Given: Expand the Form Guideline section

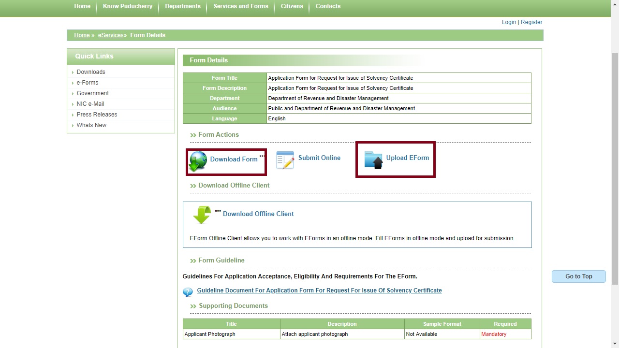Looking at the screenshot, I should point(221,260).
